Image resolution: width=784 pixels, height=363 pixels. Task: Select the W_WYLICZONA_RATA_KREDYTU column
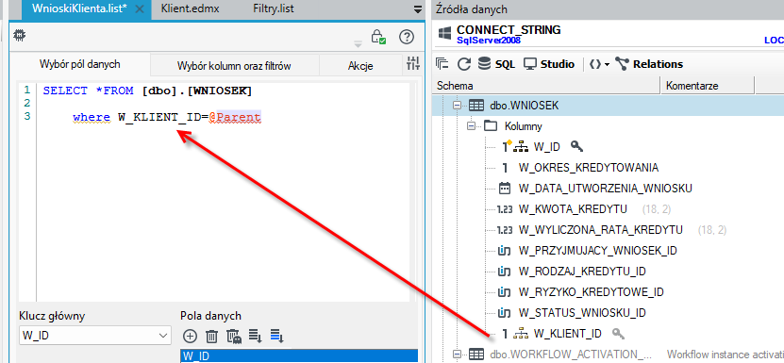[x=601, y=230]
